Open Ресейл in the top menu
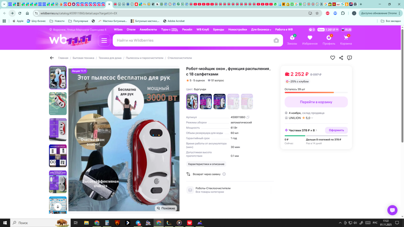Image resolution: width=404 pixels, height=227 pixels. click(x=187, y=30)
